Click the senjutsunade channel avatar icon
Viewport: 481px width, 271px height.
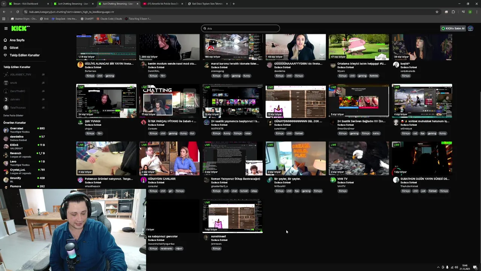pos(396,65)
